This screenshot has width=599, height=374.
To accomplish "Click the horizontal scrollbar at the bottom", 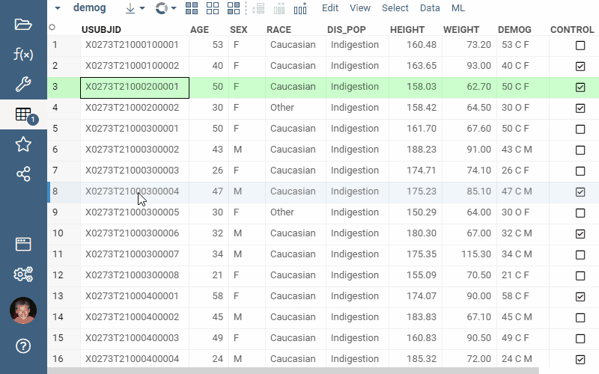I will point(292,370).
